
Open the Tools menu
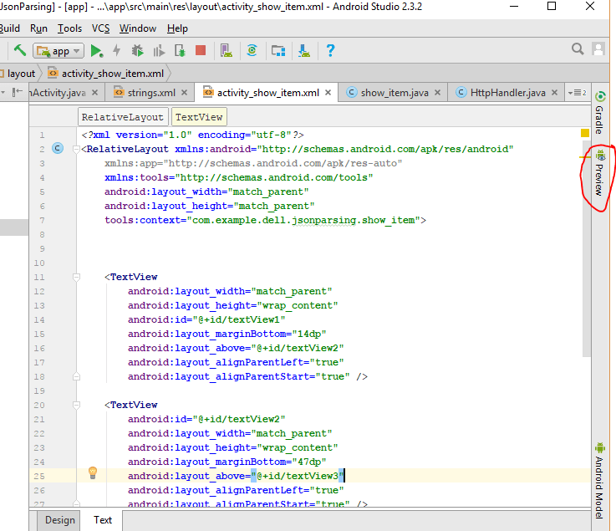(x=69, y=28)
